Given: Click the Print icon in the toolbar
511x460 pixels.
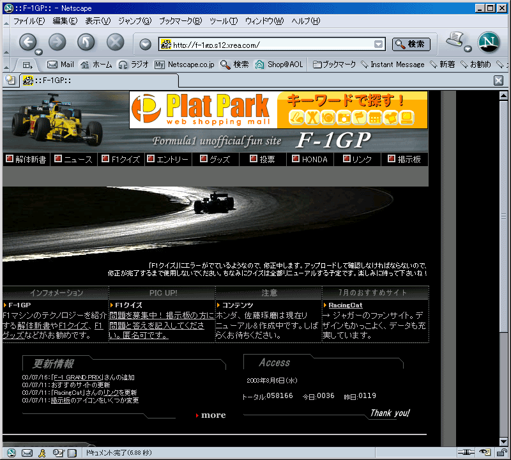Looking at the screenshot, I should 455,40.
